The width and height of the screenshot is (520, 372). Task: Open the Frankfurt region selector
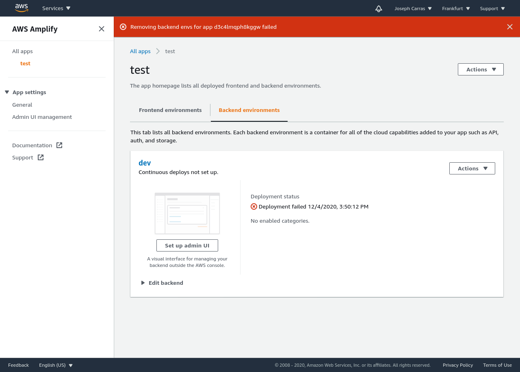tap(456, 8)
